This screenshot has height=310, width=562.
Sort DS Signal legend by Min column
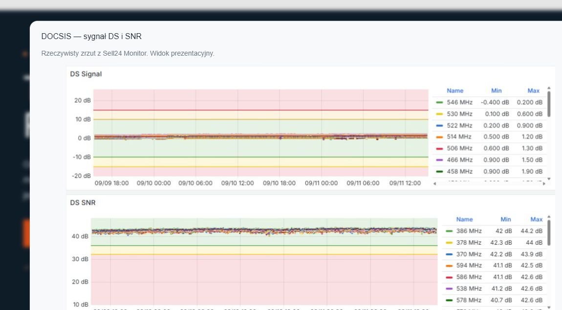point(496,91)
